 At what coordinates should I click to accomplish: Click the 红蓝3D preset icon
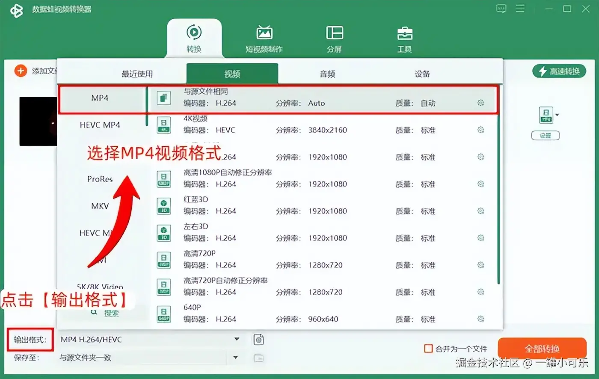(x=163, y=206)
